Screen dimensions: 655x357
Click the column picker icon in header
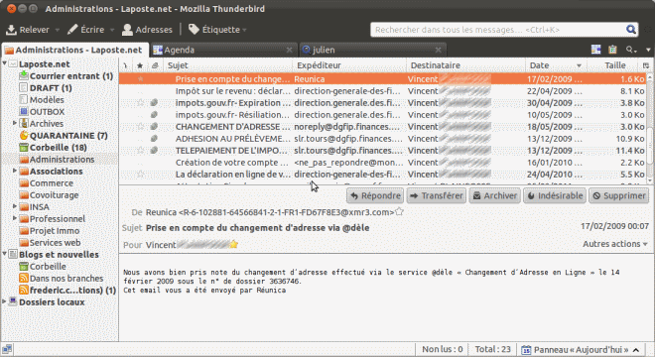[x=646, y=65]
